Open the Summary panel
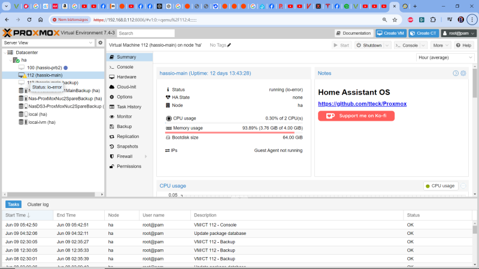 pyautogui.click(x=129, y=57)
